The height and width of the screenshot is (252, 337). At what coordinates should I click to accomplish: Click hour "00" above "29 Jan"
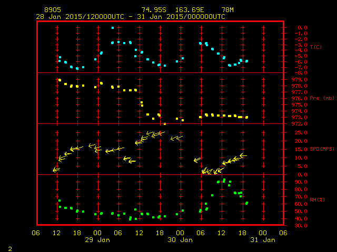97,233
